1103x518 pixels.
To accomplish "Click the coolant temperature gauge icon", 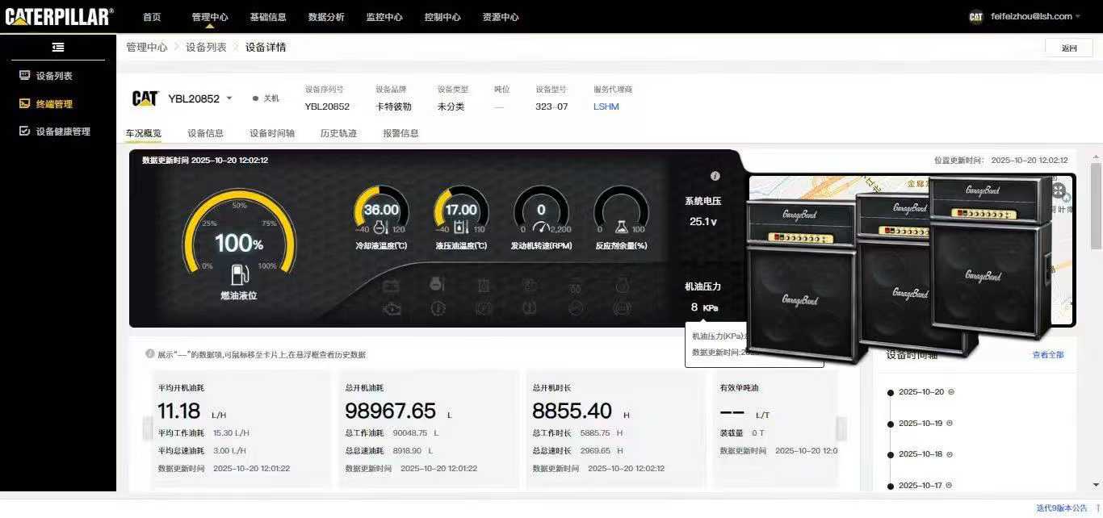I will pyautogui.click(x=381, y=228).
